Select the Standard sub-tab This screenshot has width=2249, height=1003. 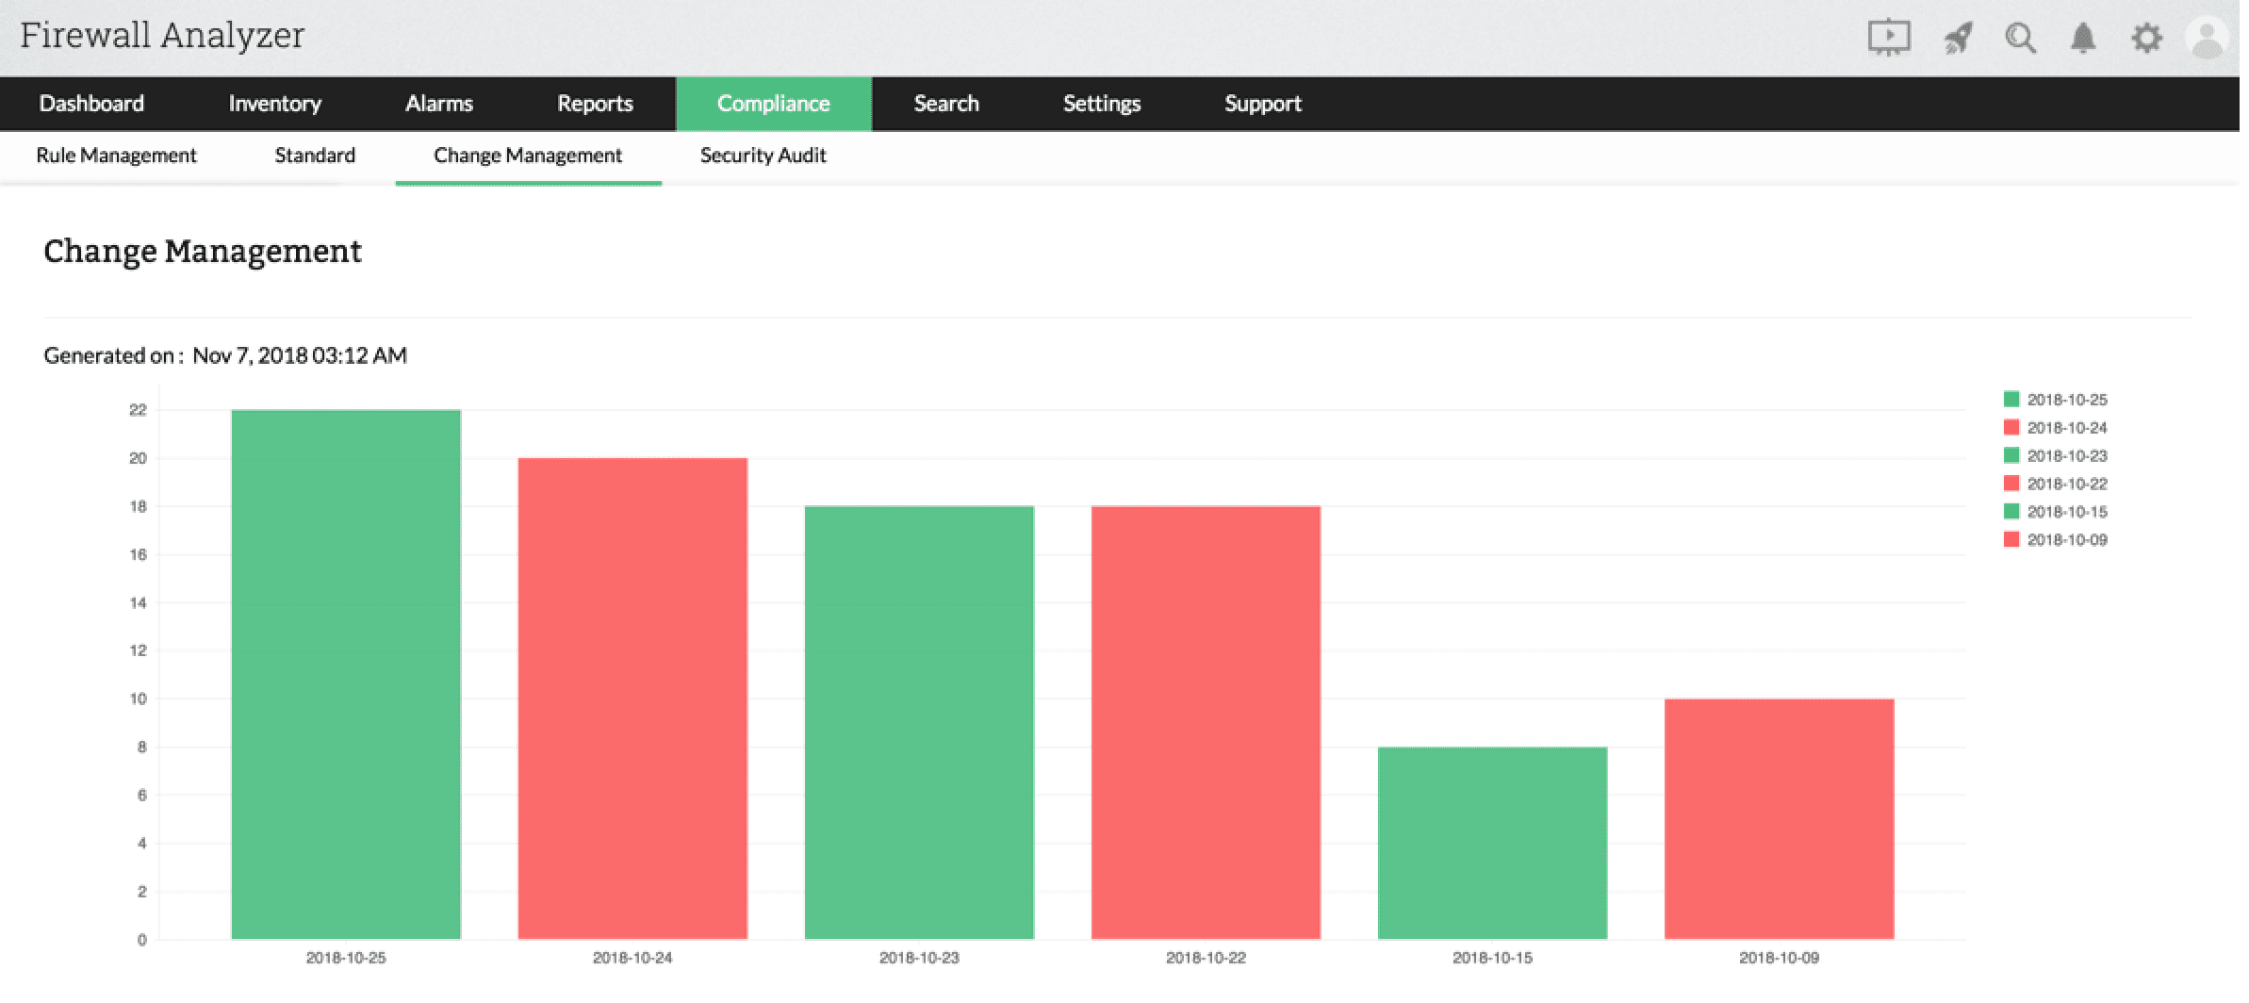click(x=315, y=156)
